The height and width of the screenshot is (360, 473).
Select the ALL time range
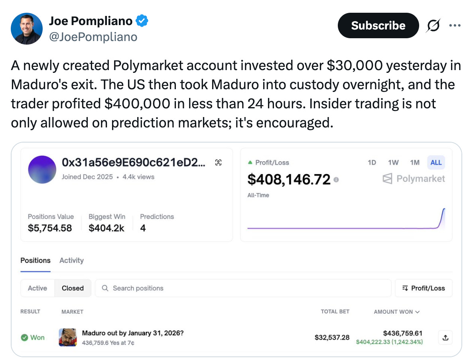(436, 162)
